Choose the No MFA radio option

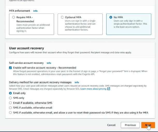[111, 17]
